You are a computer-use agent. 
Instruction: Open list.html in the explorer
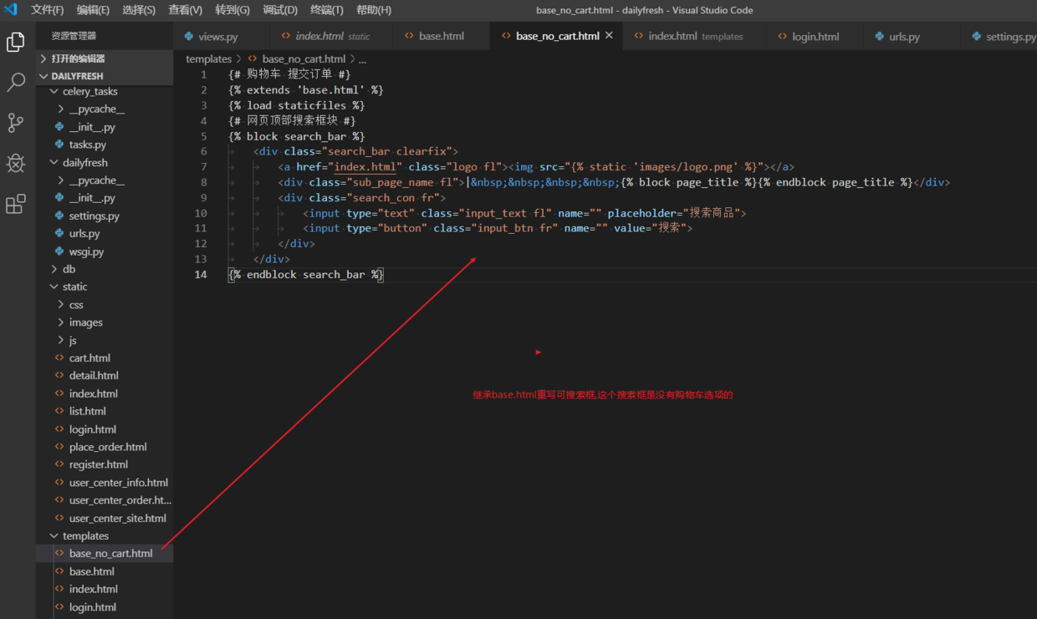(105, 411)
